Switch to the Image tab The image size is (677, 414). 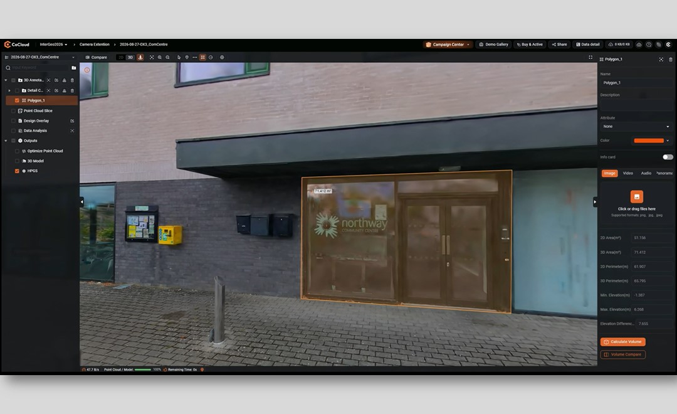pyautogui.click(x=610, y=173)
